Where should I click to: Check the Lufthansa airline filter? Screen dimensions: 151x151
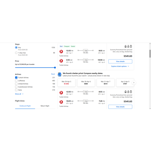coord(16,81)
